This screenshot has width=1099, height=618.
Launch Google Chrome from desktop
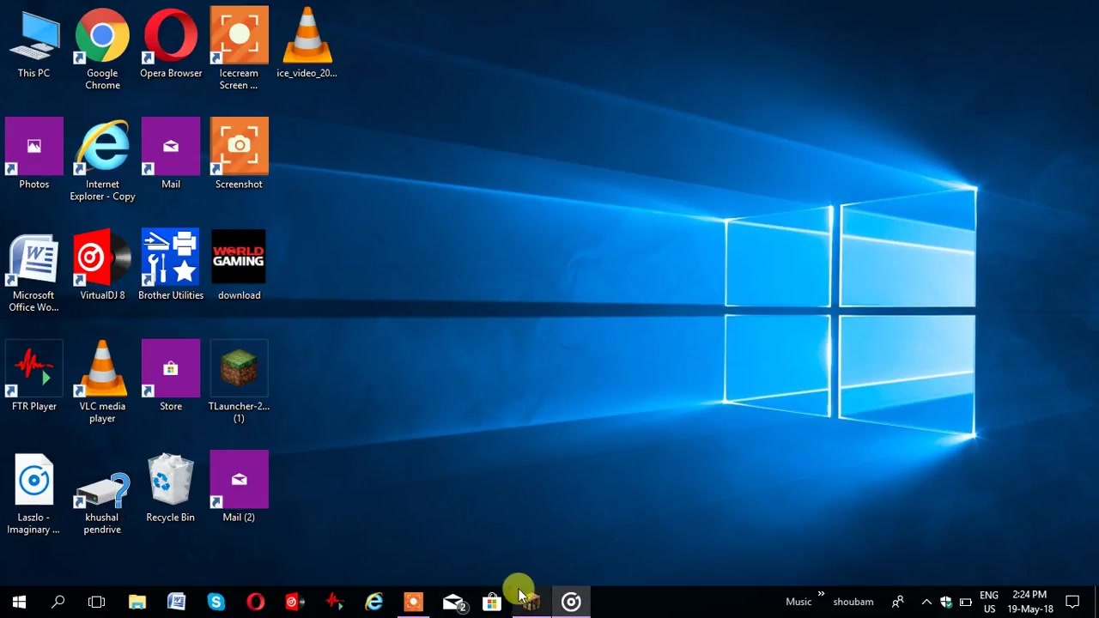pos(102,47)
